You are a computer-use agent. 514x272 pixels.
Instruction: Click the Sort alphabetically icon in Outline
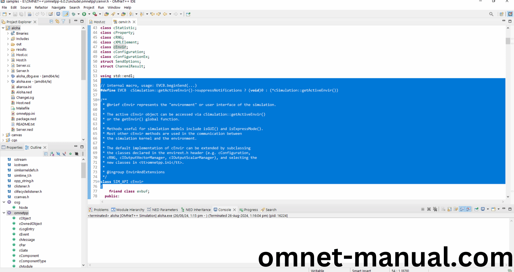[x=52, y=154]
